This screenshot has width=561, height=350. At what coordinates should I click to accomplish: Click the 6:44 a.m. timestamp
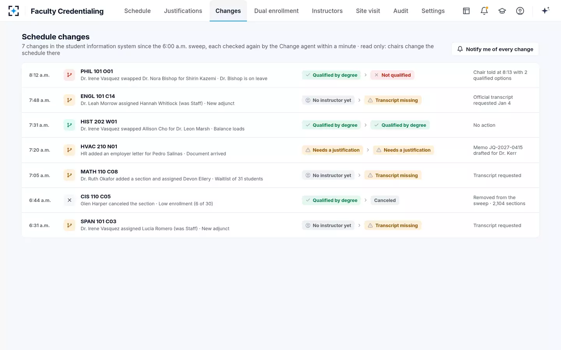40,200
